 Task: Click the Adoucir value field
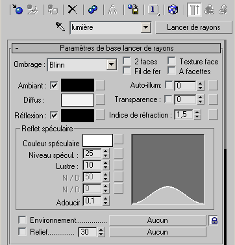[92, 201]
